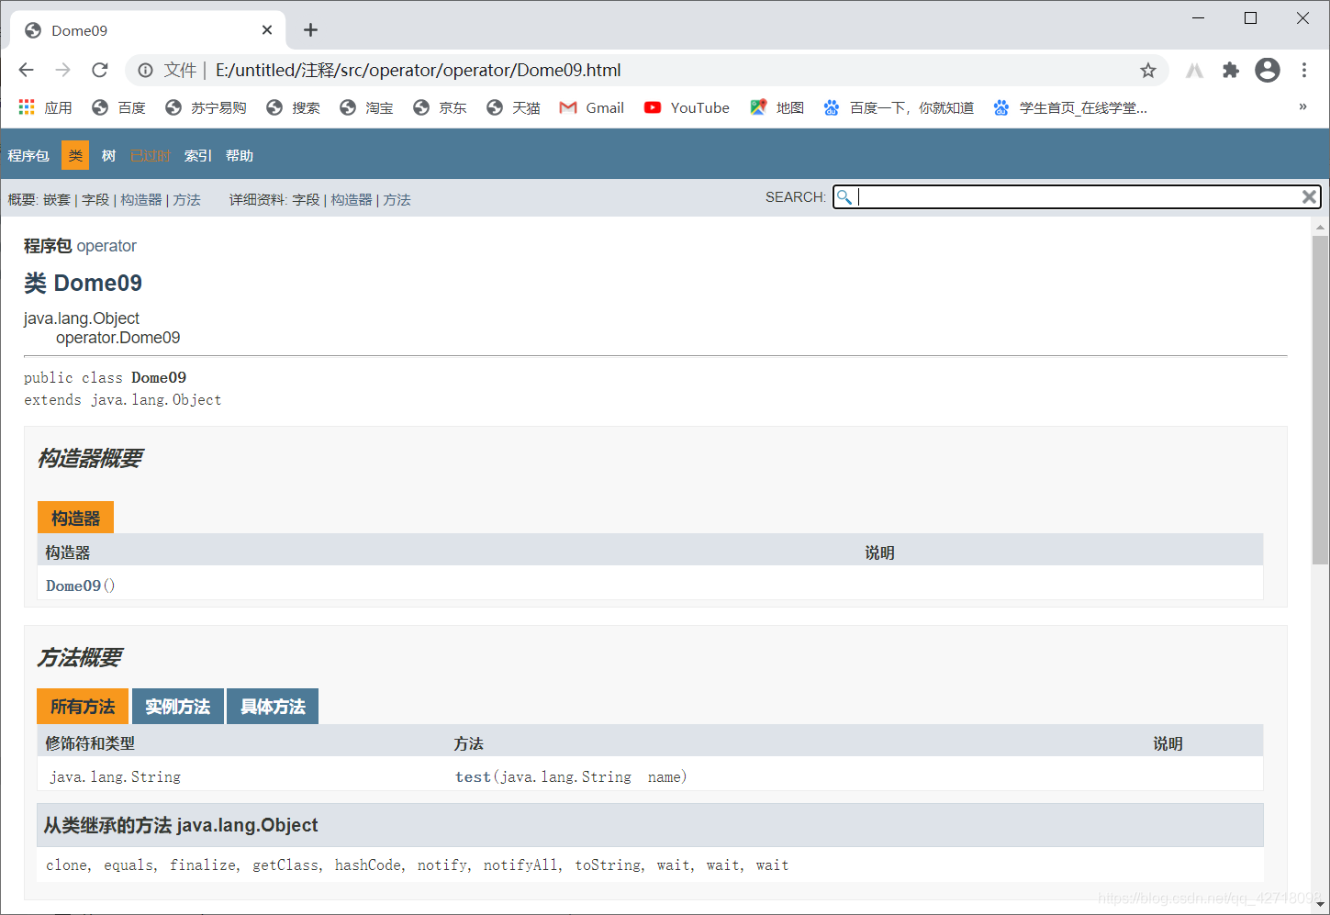Click the notifyAll inherited method text
This screenshot has height=915, width=1330.
(520, 865)
